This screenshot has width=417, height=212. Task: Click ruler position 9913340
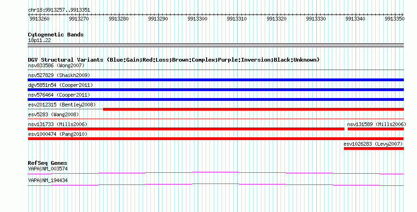tap(355, 19)
